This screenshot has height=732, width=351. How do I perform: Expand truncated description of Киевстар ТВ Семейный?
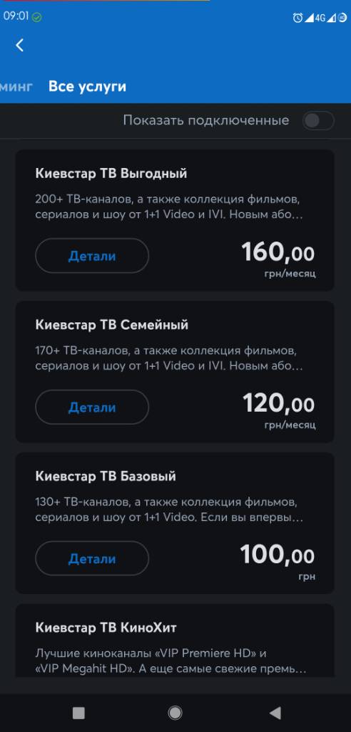point(169,358)
